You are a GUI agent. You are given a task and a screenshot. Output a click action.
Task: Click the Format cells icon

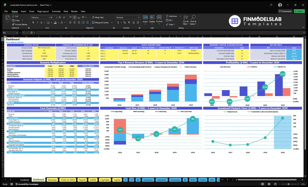click(x=159, y=17)
